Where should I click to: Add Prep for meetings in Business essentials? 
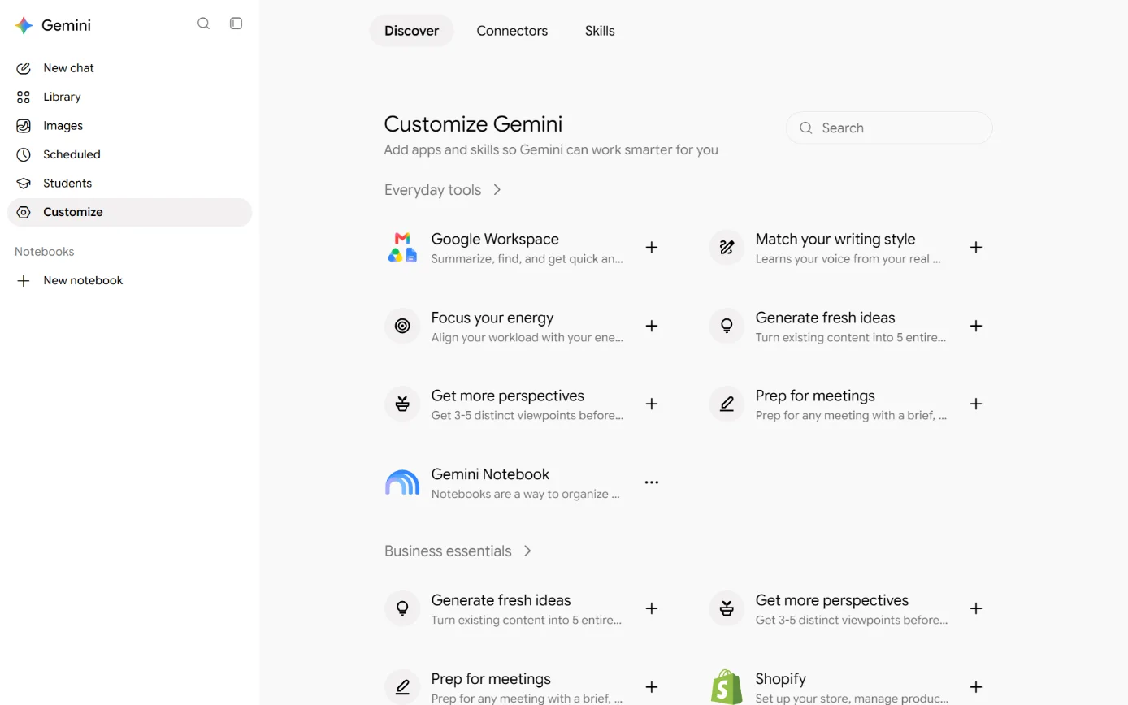[x=652, y=687]
